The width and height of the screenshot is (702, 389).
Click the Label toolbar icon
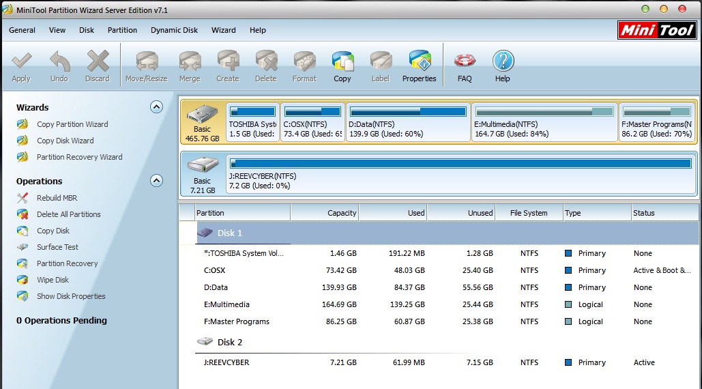pos(381,61)
